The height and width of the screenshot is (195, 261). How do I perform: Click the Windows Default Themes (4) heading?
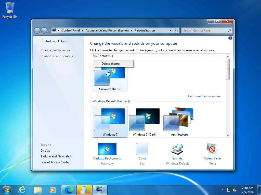(112, 101)
